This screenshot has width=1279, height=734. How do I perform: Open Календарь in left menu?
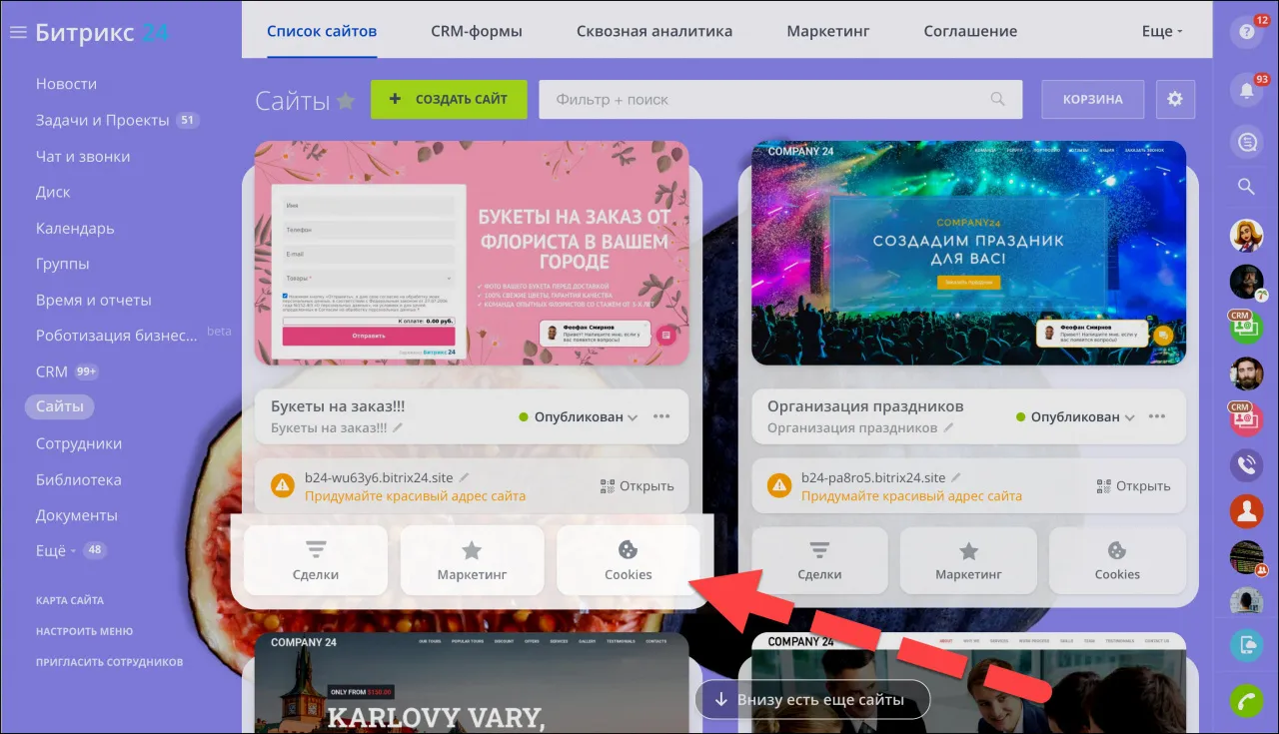(75, 228)
